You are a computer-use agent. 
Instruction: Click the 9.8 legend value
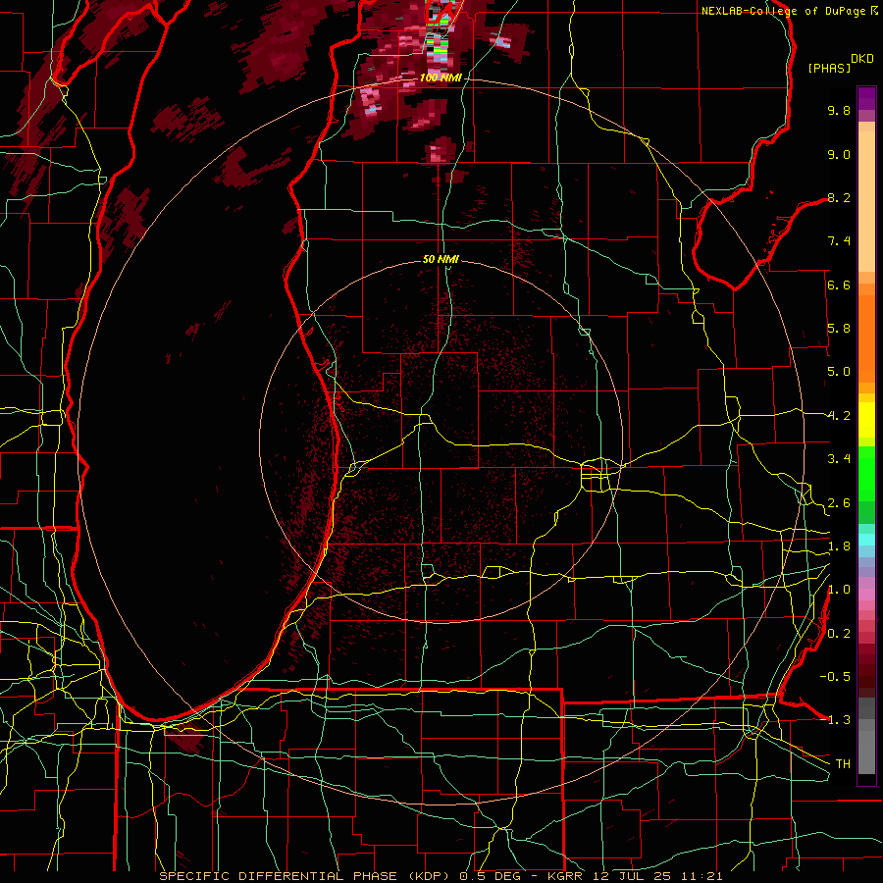[x=839, y=110]
